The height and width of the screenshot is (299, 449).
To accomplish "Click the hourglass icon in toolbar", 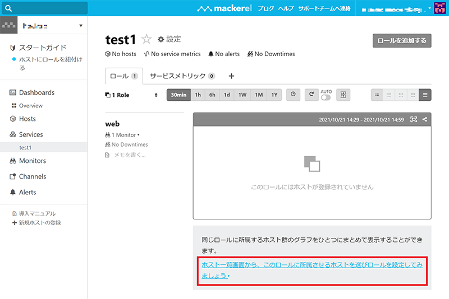I will coord(343,95).
